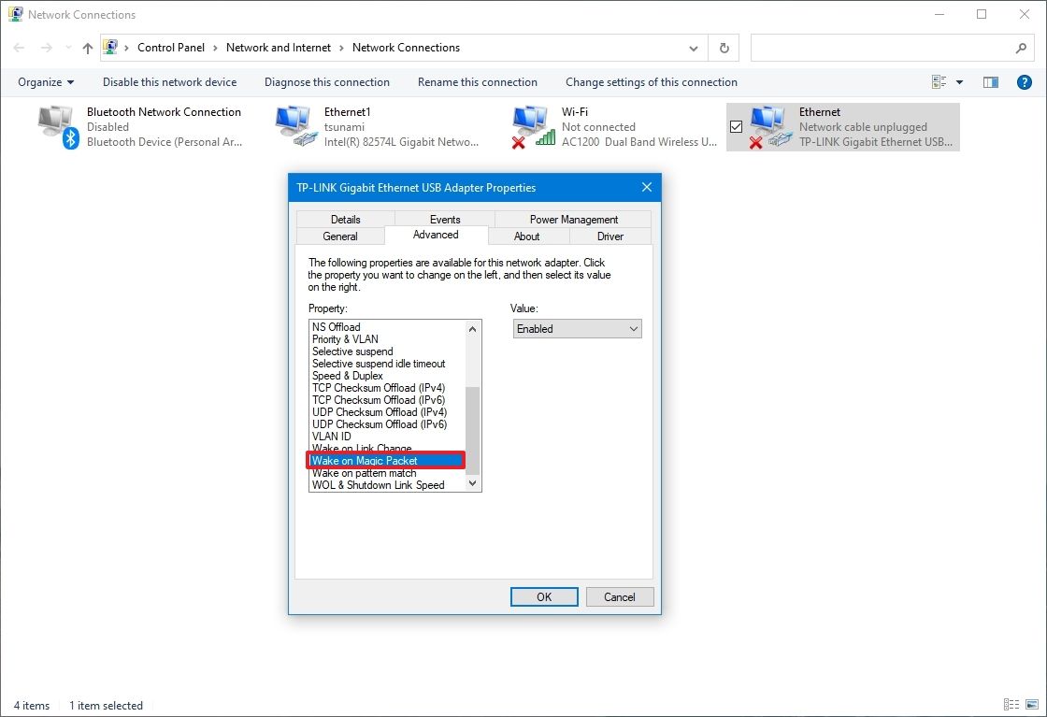Image resolution: width=1047 pixels, height=717 pixels.
Task: Open the preview pane icon
Action: pyautogui.click(x=991, y=82)
